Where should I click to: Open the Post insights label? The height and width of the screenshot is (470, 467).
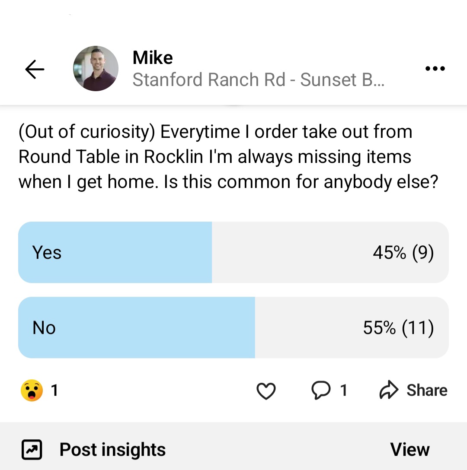click(112, 450)
